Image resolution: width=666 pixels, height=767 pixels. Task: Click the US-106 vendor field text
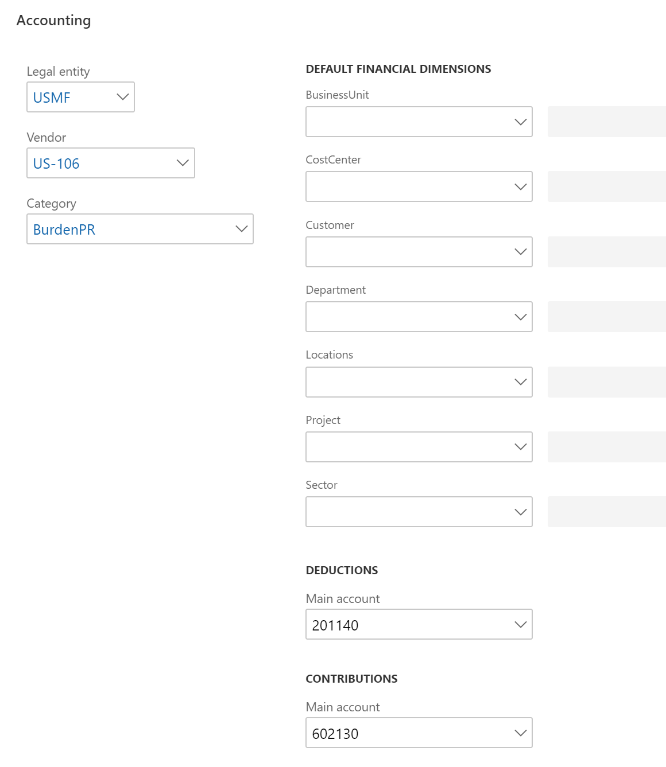[x=56, y=163]
